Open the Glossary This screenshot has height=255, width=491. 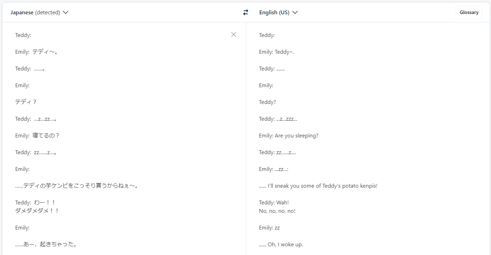[x=469, y=13]
